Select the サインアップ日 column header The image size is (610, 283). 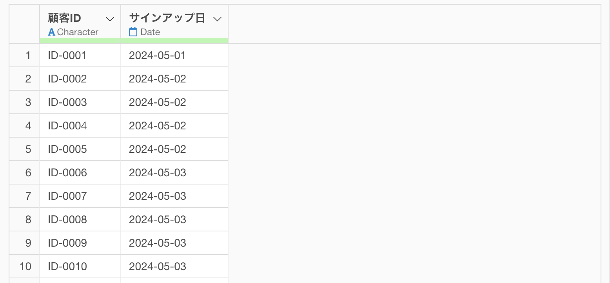coord(167,18)
